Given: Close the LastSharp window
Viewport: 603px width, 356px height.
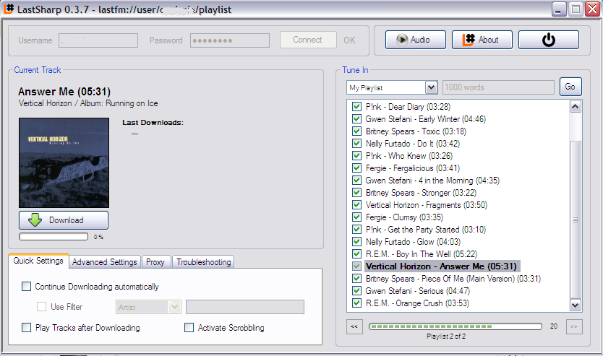Looking at the screenshot, I should (592, 9).
